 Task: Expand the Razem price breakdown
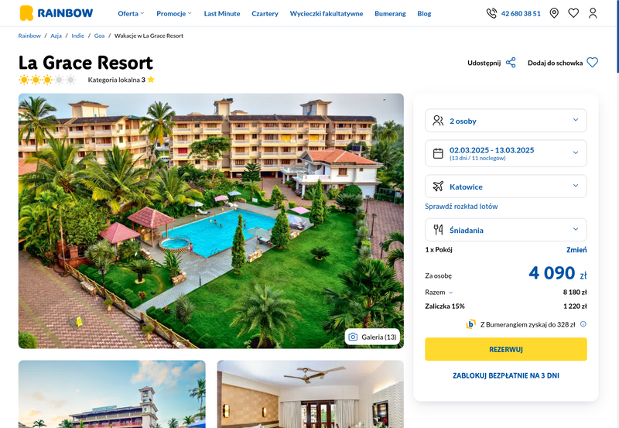pos(439,293)
